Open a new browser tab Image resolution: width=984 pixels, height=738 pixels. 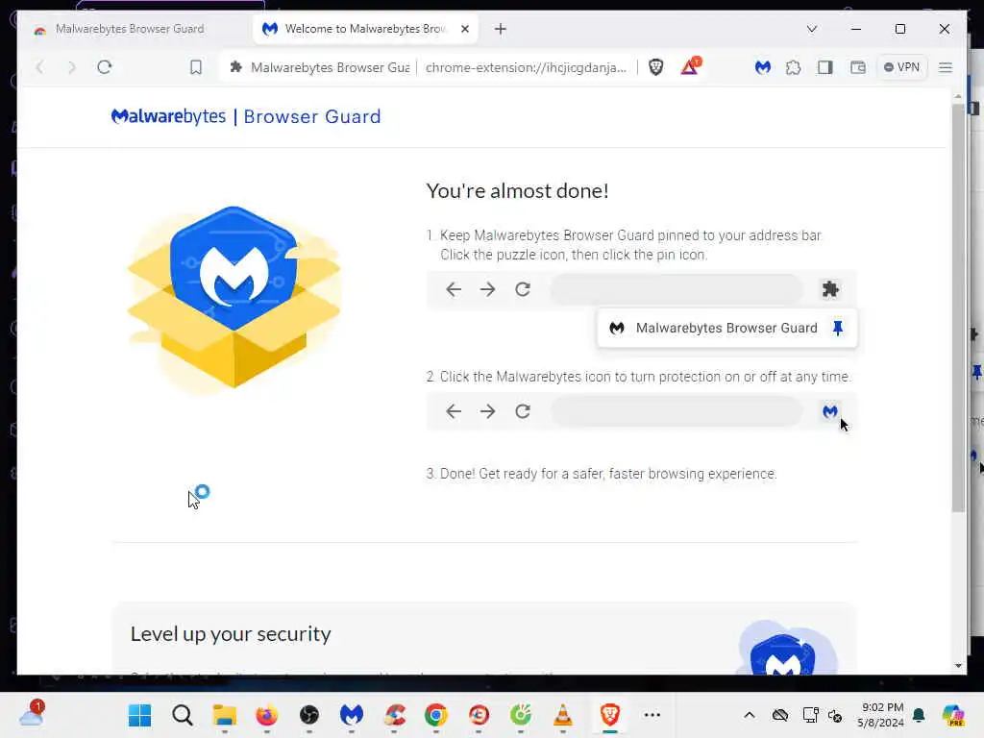click(x=500, y=29)
